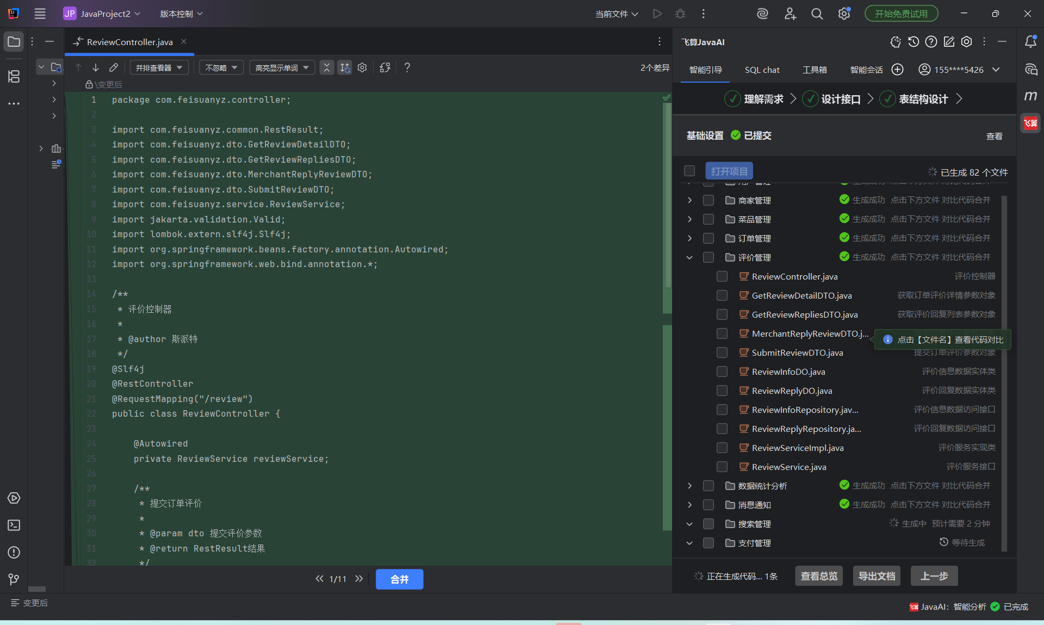Click the history icon in the JavaAI header

pyautogui.click(x=913, y=42)
